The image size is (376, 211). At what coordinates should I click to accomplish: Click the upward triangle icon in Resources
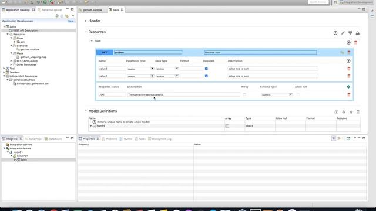tap(358, 33)
